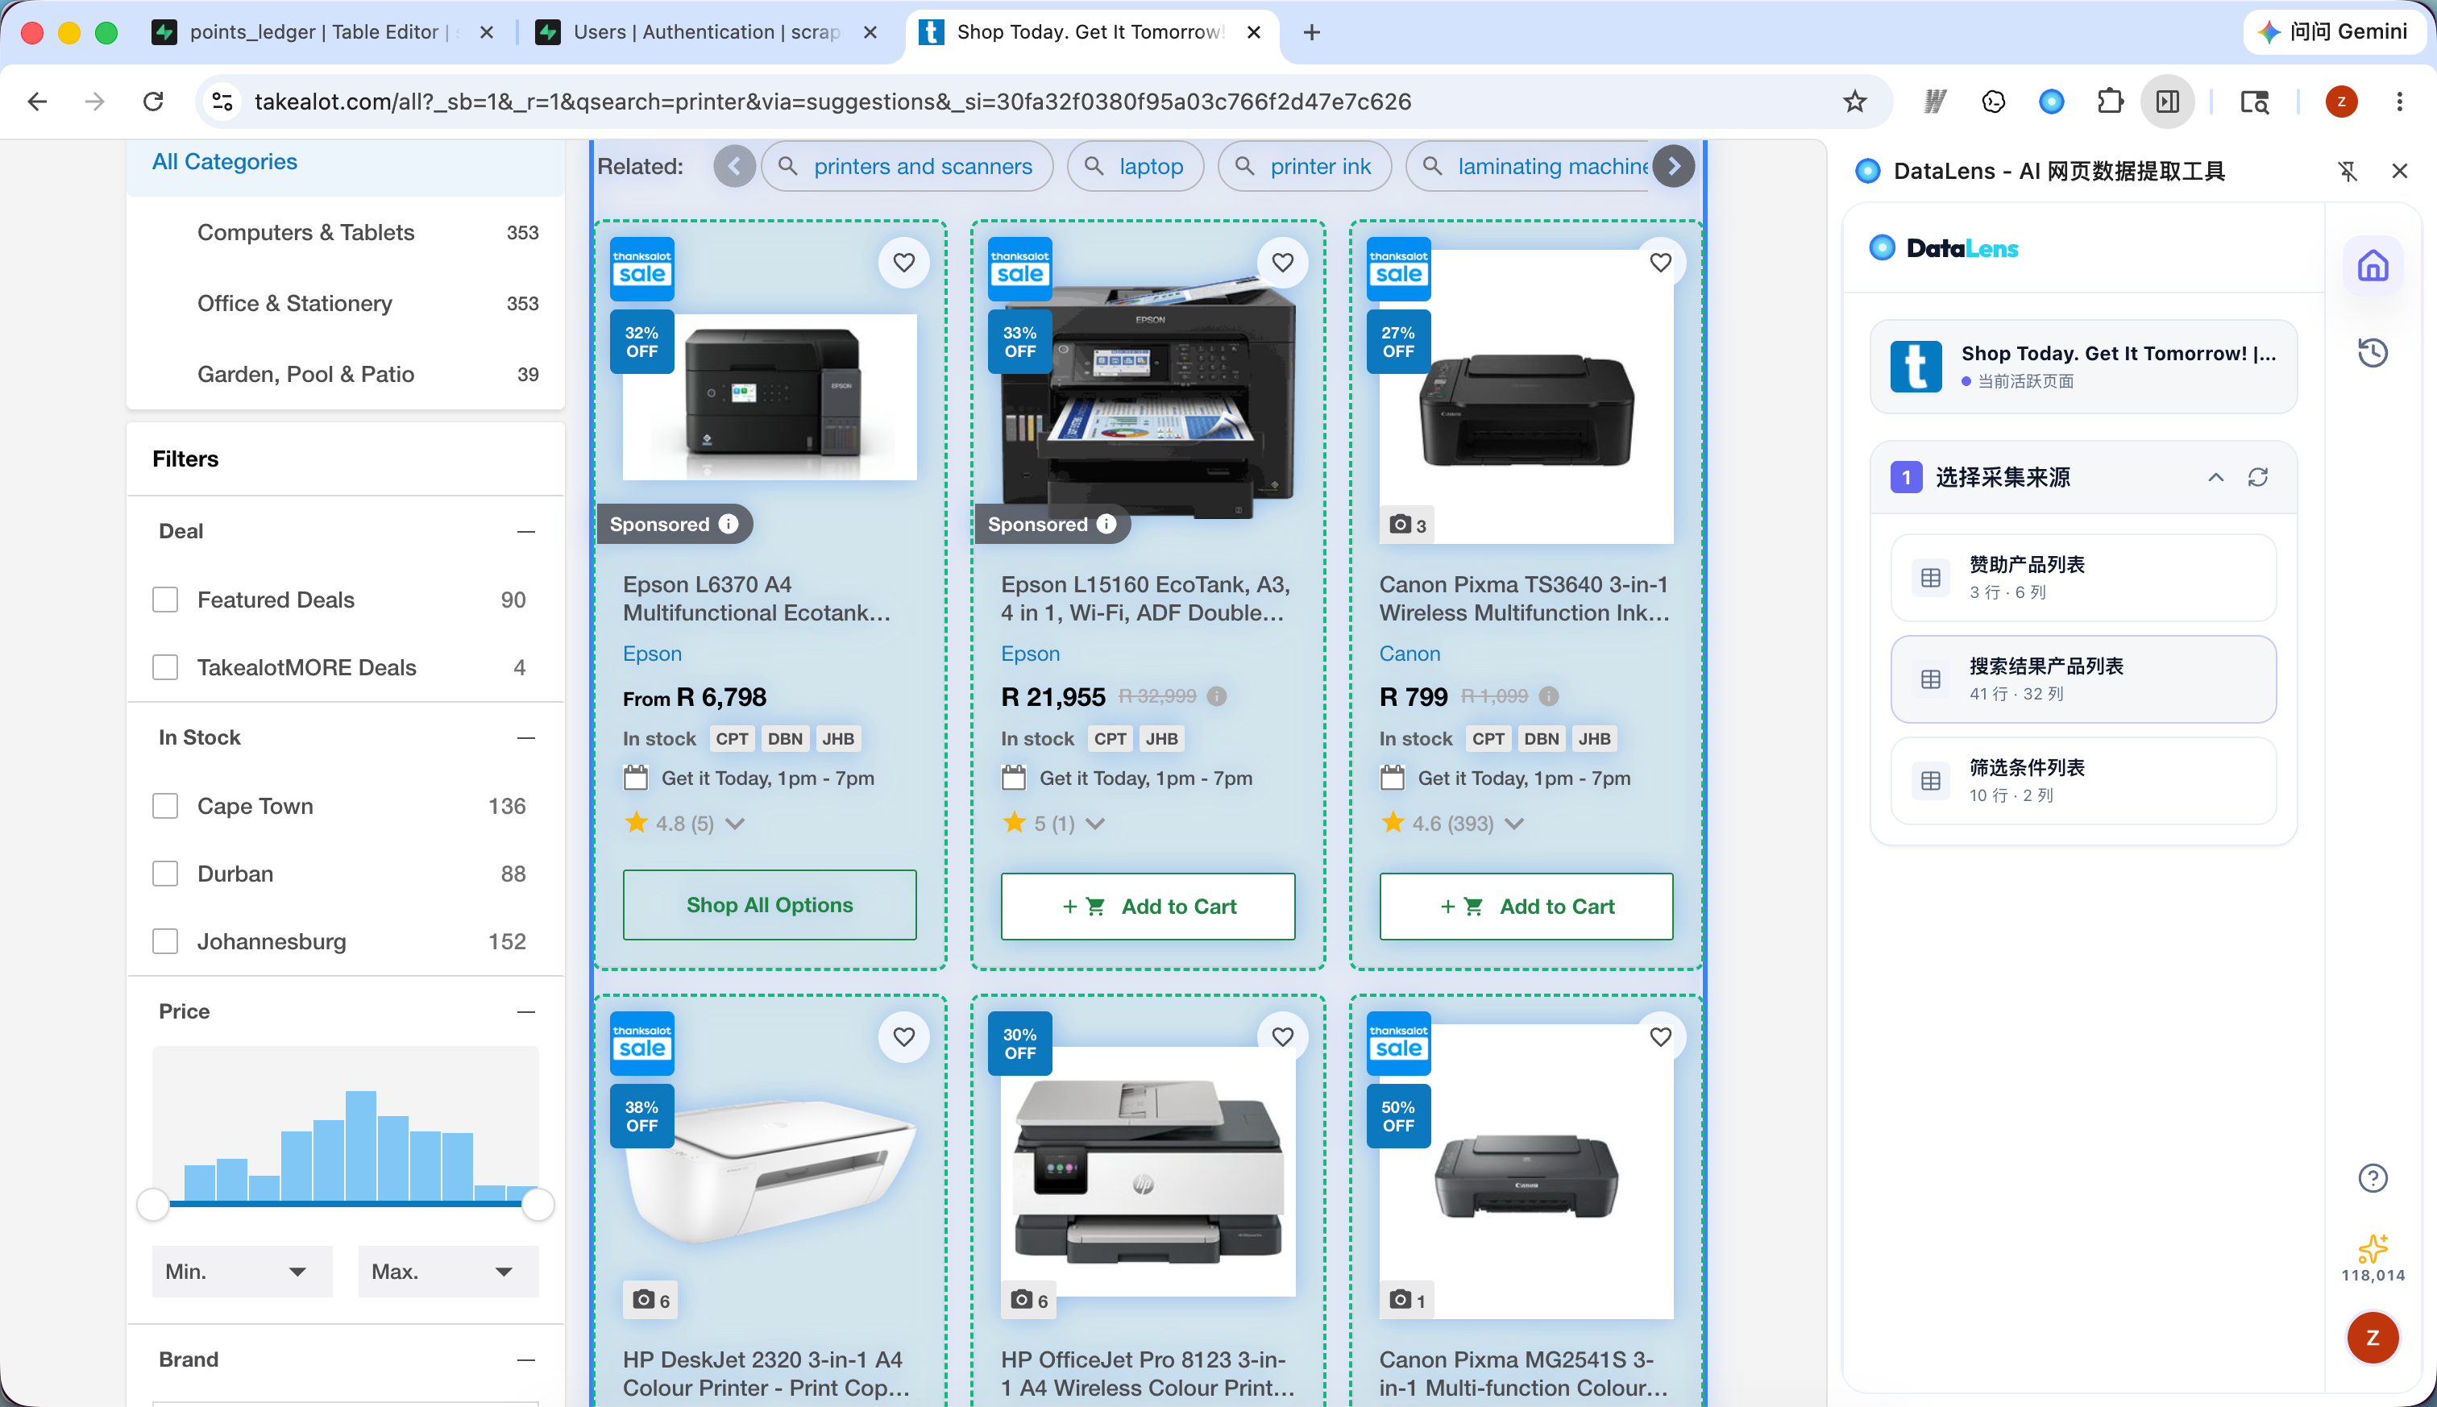Click Shop All Options for Epson L6370
This screenshot has width=2437, height=1407.
(x=769, y=906)
